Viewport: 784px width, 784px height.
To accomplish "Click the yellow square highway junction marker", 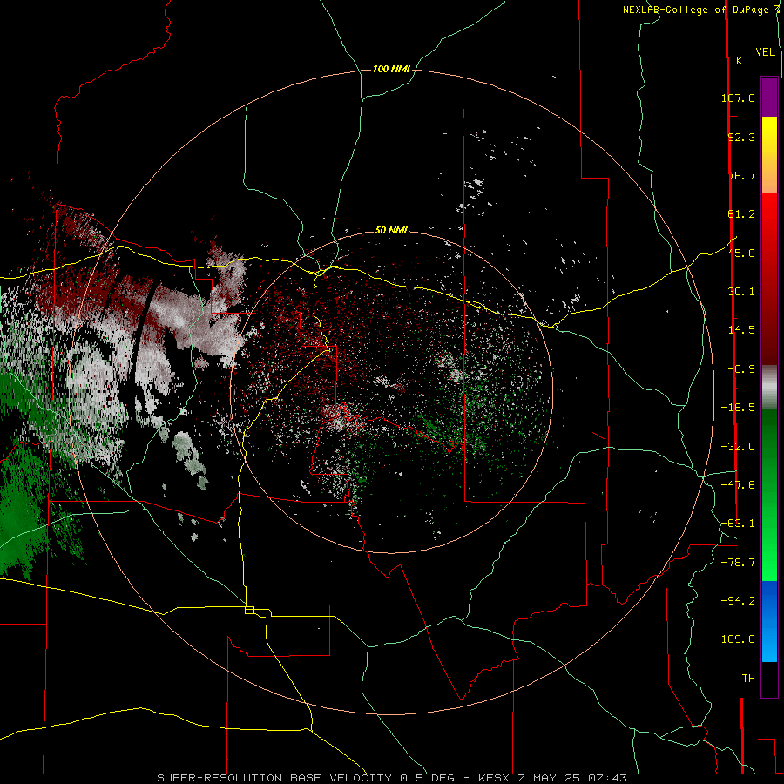I will (249, 610).
